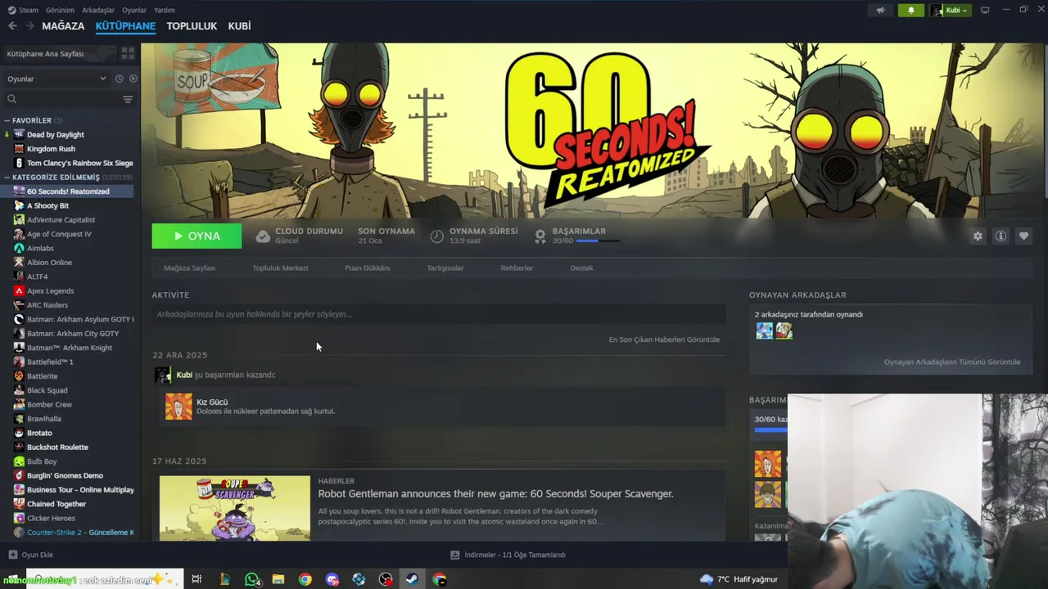Image resolution: width=1048 pixels, height=589 pixels.
Task: Select first friend avatar who played
Action: tap(764, 330)
